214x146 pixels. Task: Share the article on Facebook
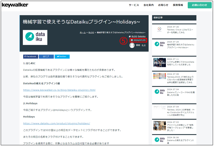(x=31, y=57)
